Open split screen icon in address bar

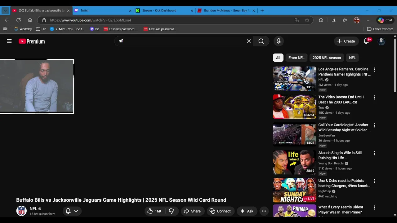[x=297, y=20]
